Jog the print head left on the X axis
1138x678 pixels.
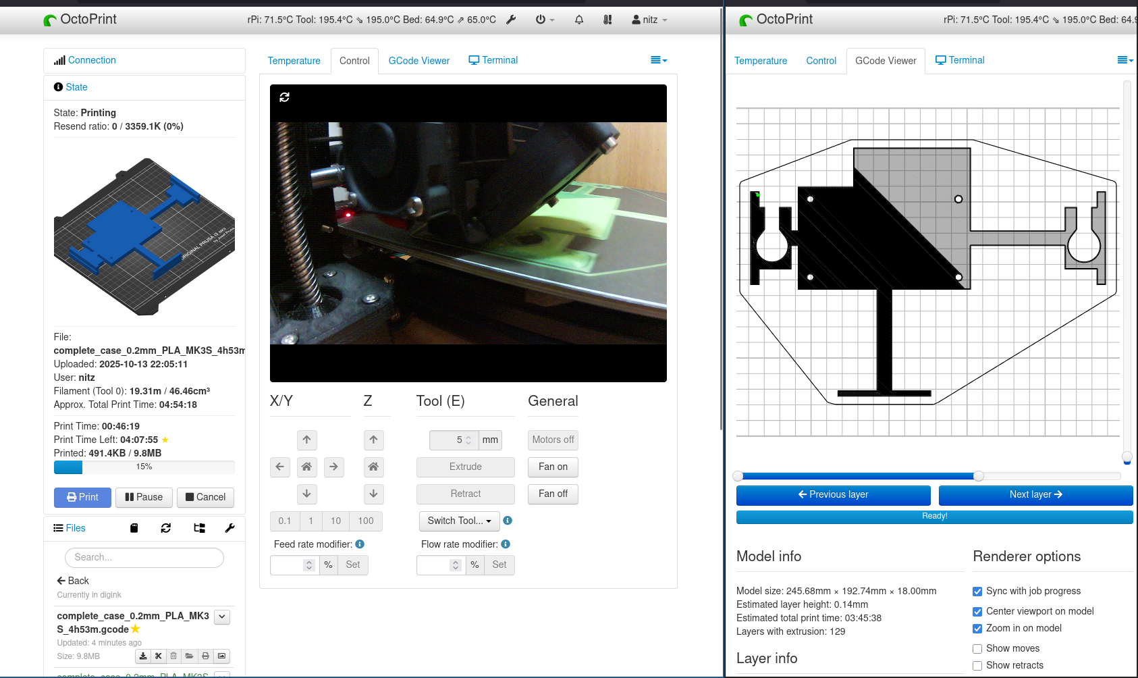tap(280, 467)
